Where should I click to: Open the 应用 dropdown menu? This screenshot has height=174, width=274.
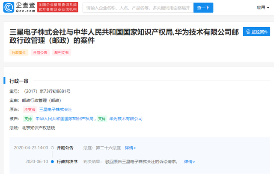263,8
